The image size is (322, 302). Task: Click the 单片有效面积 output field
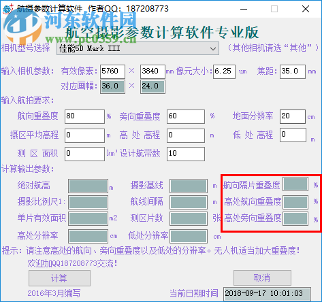pyautogui.click(x=88, y=218)
